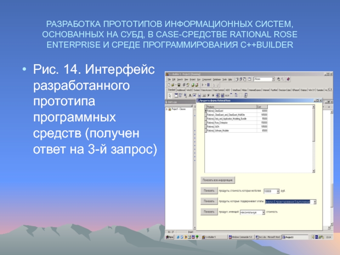Open the File menu
The height and width of the screenshot is (255, 340).
169,79
